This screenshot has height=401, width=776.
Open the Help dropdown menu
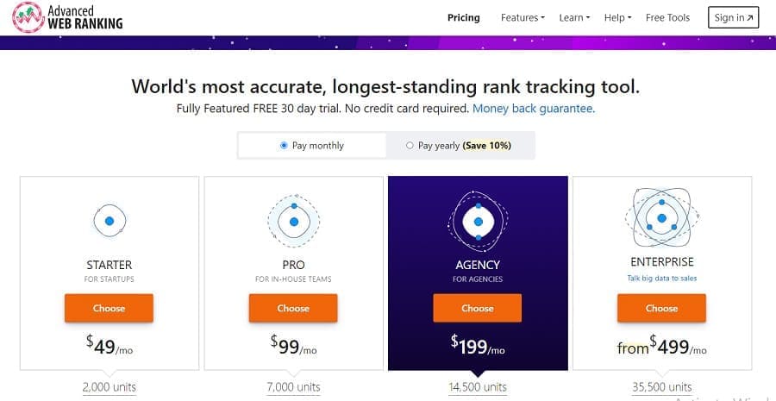617,17
